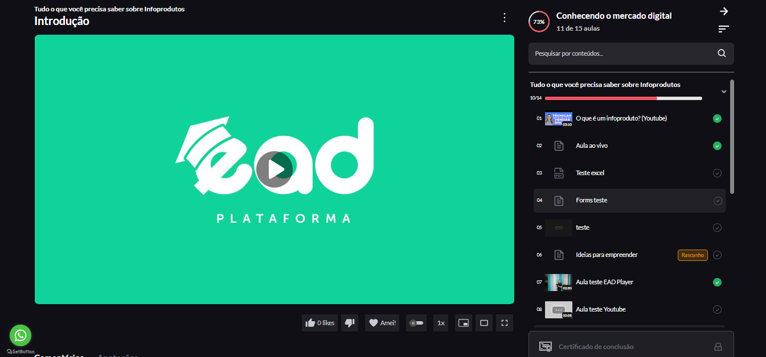Image resolution: width=766 pixels, height=357 pixels.
Task: Click document icon of Aula ao vivo
Action: 559,146
